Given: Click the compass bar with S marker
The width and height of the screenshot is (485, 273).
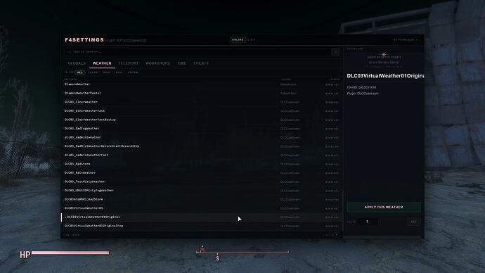Looking at the screenshot, I should click(242, 253).
